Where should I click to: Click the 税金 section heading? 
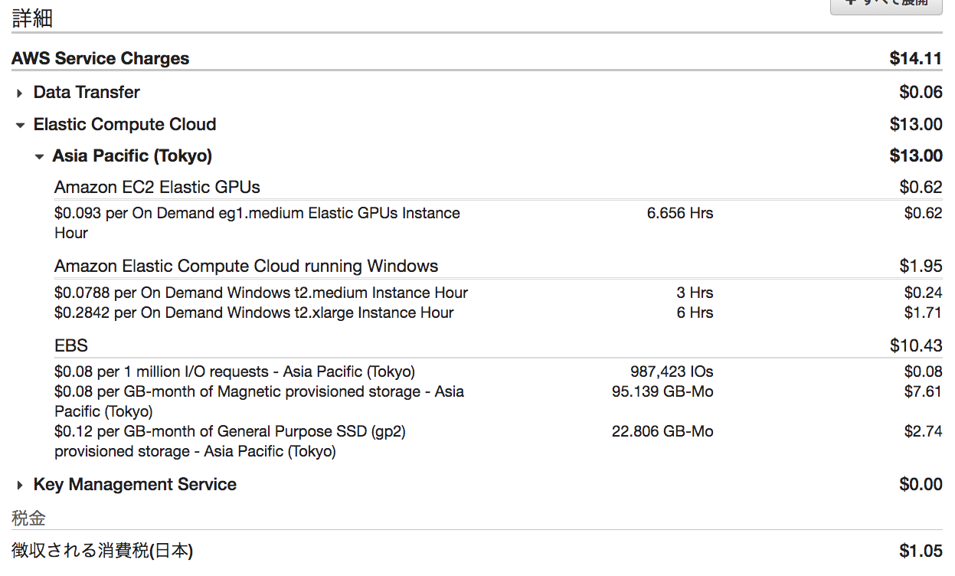(28, 519)
